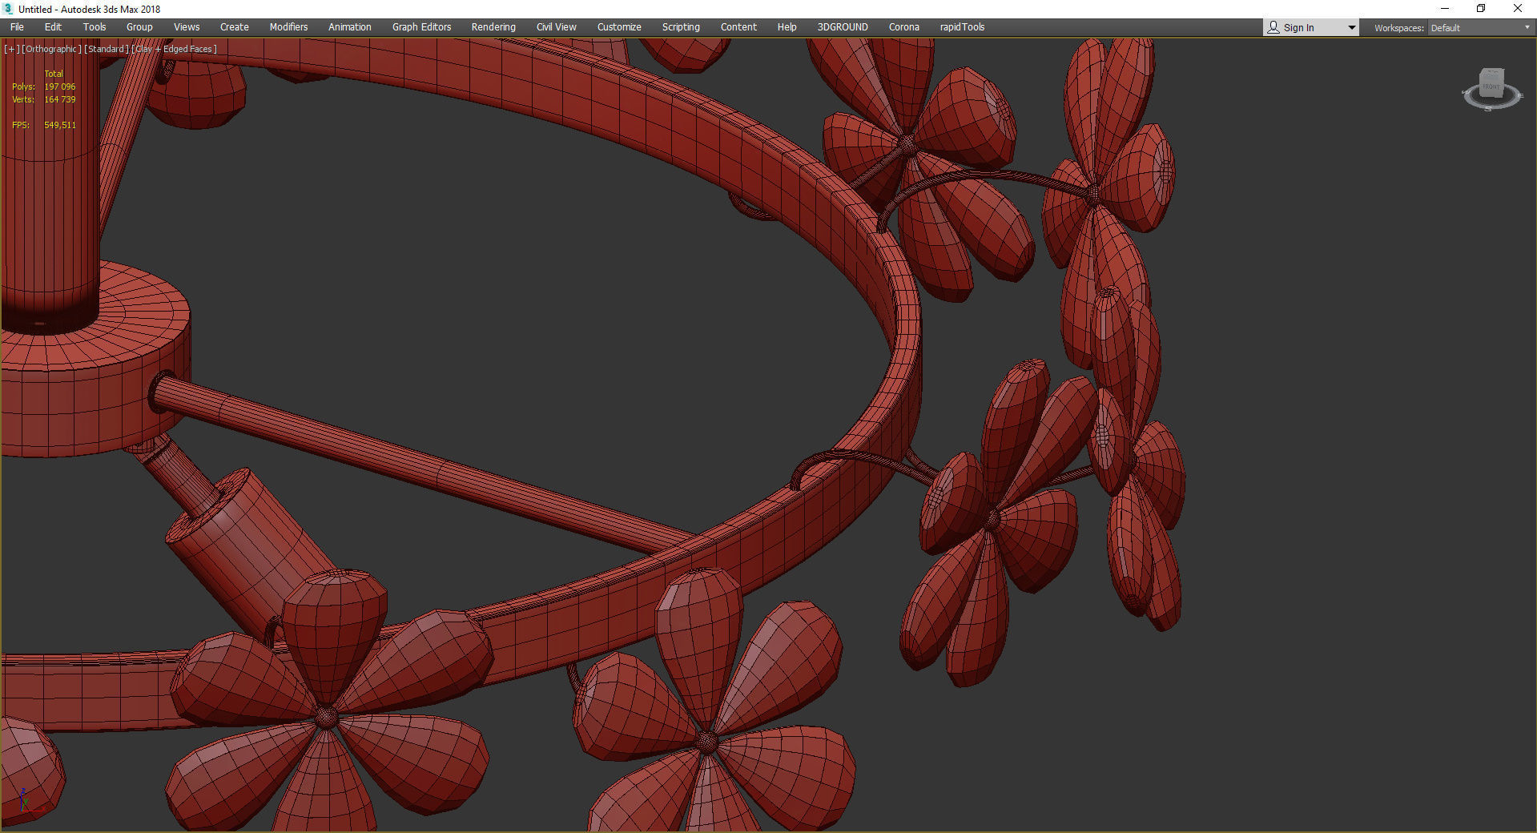Image resolution: width=1537 pixels, height=833 pixels.
Task: Open the Edit menu
Action: tap(53, 27)
